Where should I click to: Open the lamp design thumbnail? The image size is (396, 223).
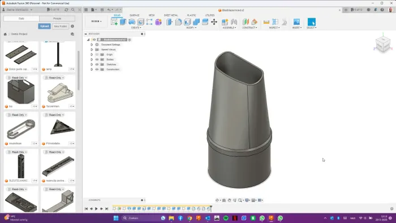[58, 54]
